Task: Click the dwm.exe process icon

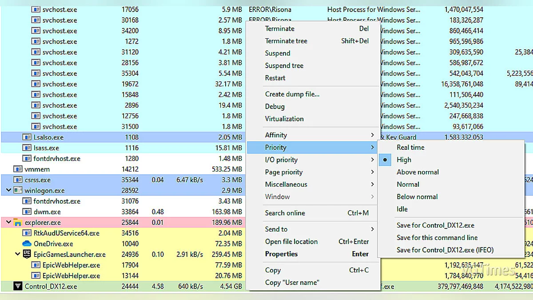Action: tap(27, 212)
